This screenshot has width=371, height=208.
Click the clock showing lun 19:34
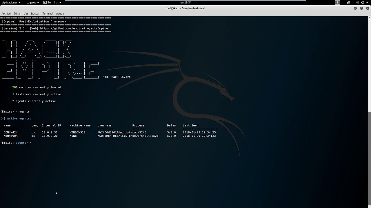click(x=185, y=2)
